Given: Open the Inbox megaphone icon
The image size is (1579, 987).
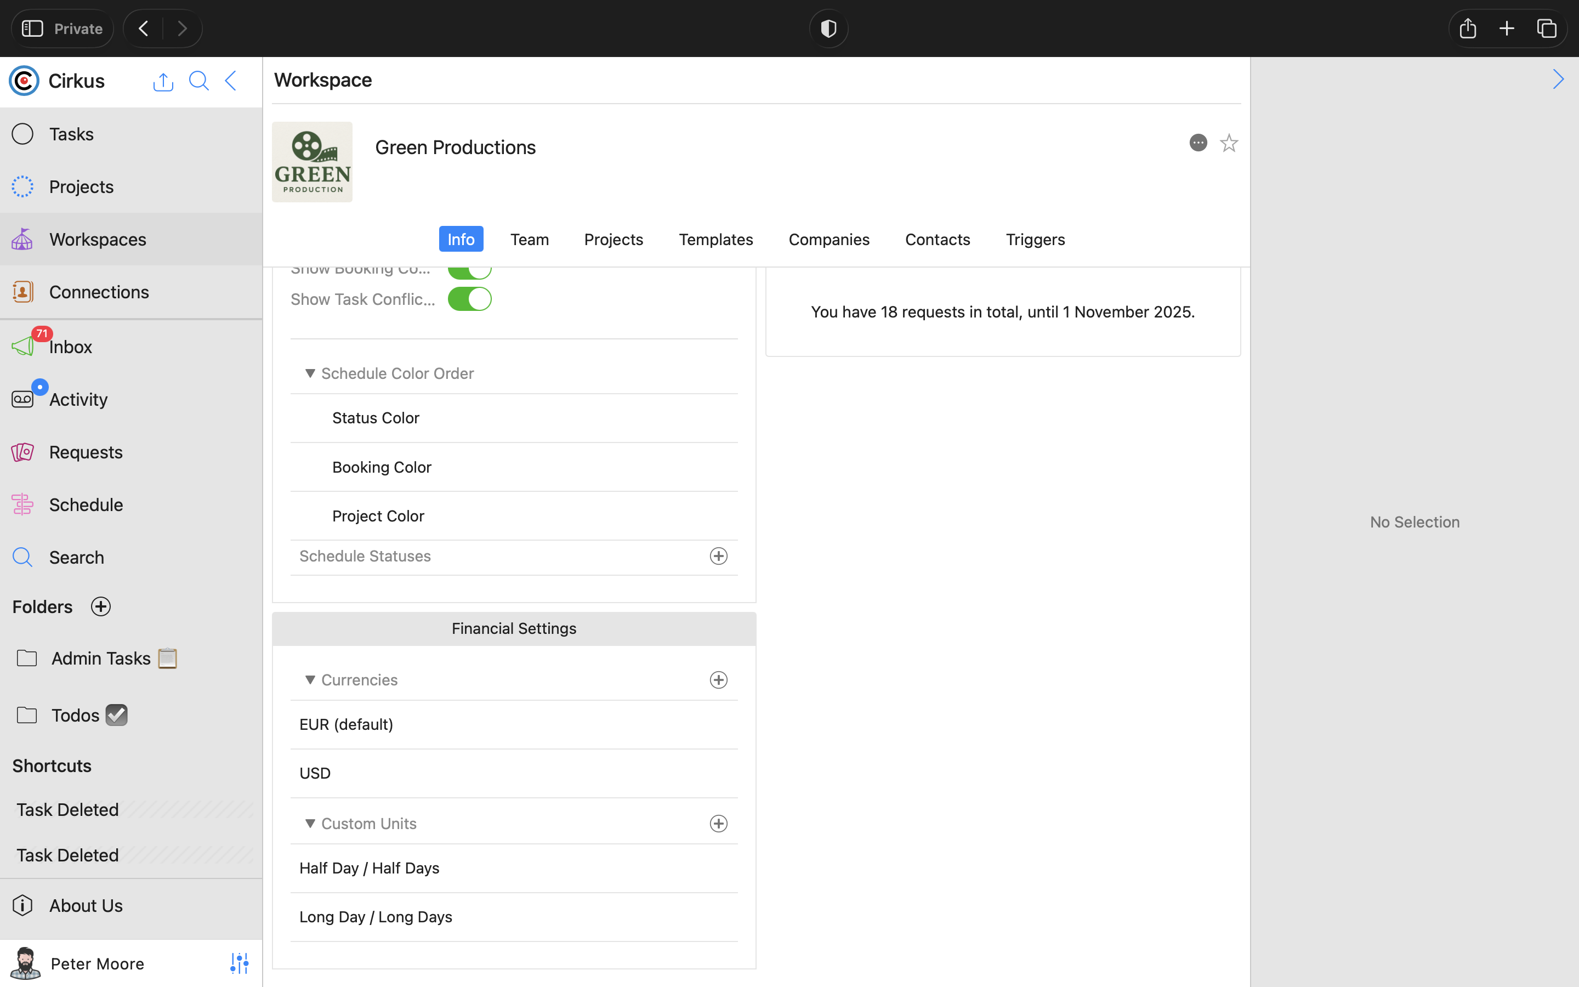Looking at the screenshot, I should coord(23,346).
